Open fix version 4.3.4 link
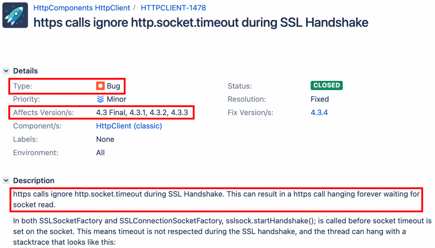This screenshot has height=248, width=435. (x=319, y=113)
